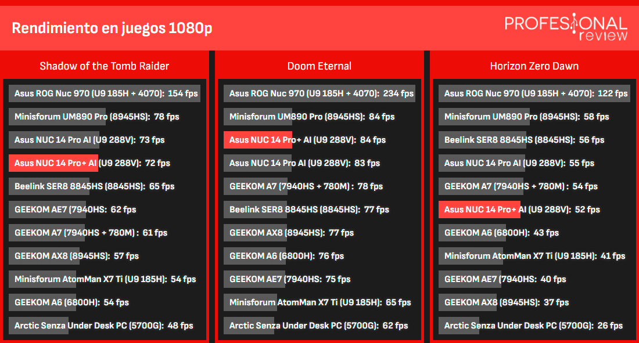Click the GEEKOM AE7 40 fps row
This screenshot has height=343, width=639.
[x=534, y=279]
